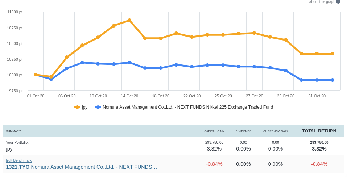Image resolution: width=347 pixels, height=177 pixels.
Task: Click the Edit Benchmark link
Action: (x=19, y=160)
